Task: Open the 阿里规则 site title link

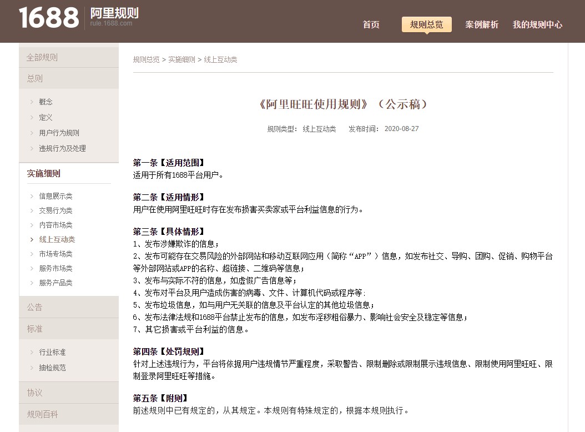Action: click(114, 13)
